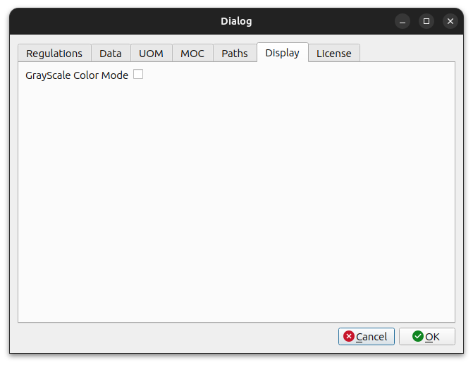Click the active Display tab
Image resolution: width=473 pixels, height=365 pixels.
click(282, 53)
